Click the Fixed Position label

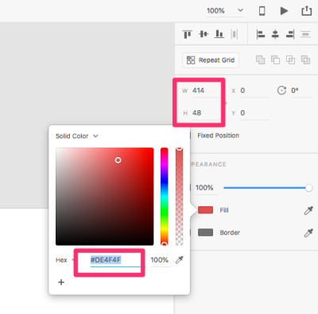(218, 136)
